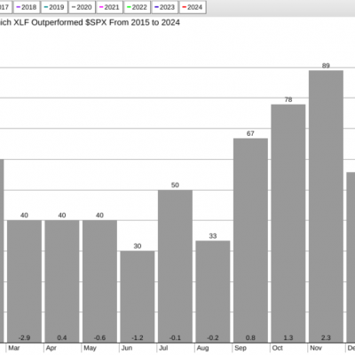Viewport: 355px width, 355px height.
Task: Click the 0.4 average return label
Action: coord(62,338)
